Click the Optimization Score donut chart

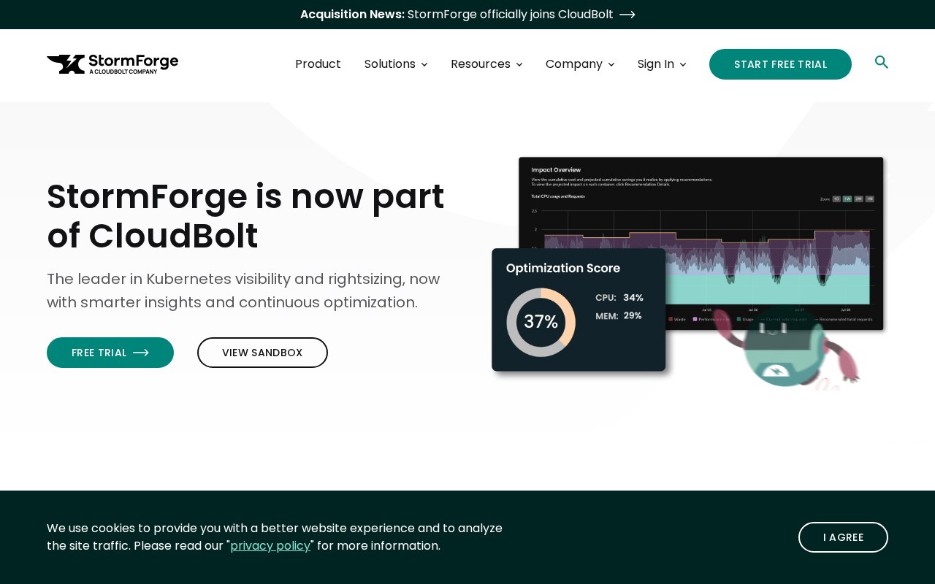click(541, 322)
